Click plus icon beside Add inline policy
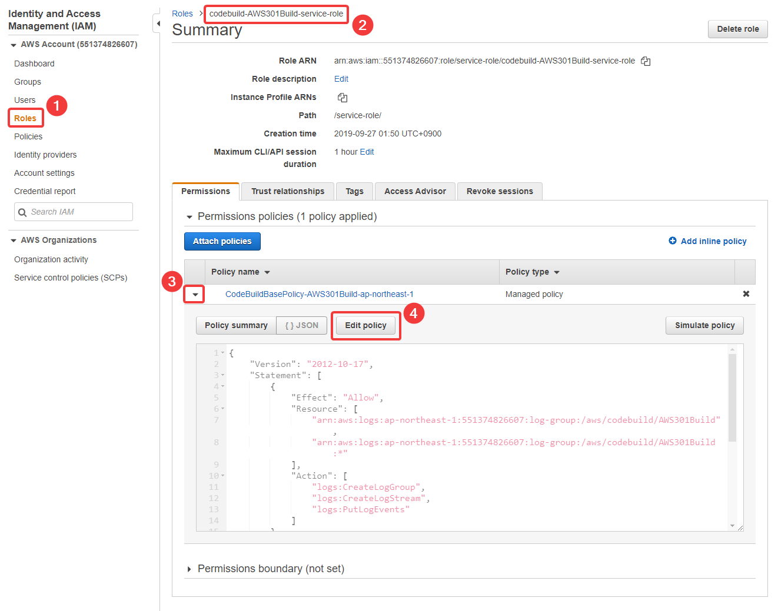This screenshot has width=778, height=611. pos(673,241)
